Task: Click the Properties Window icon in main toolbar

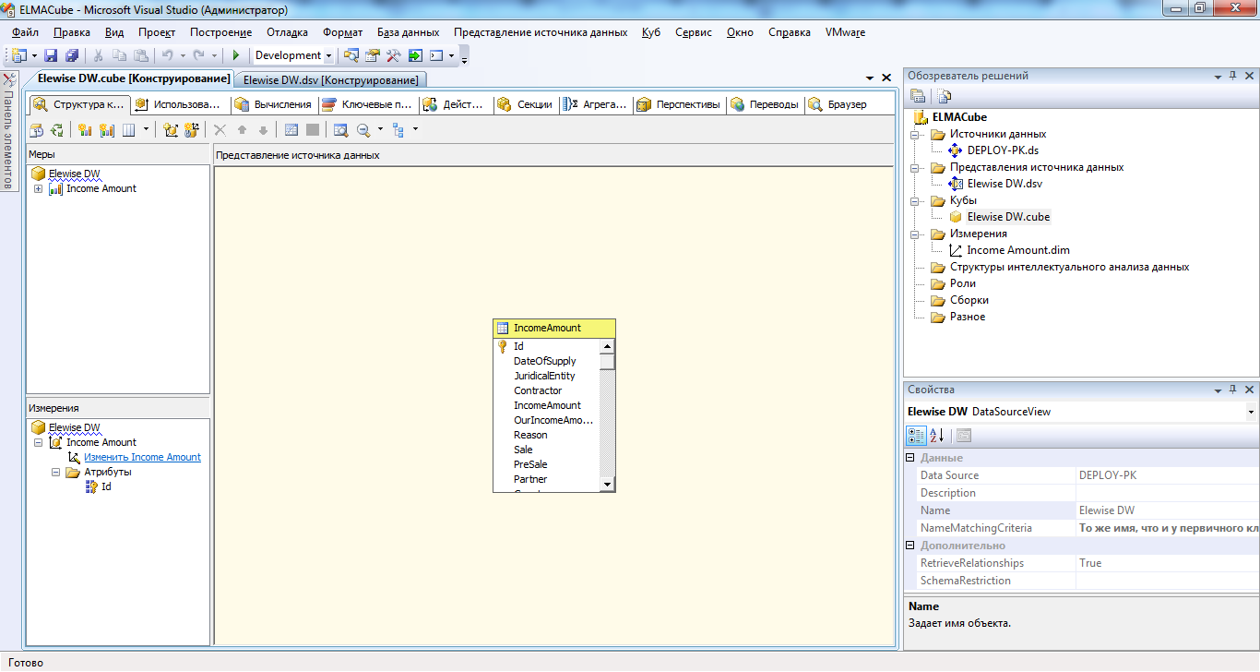Action: [373, 55]
